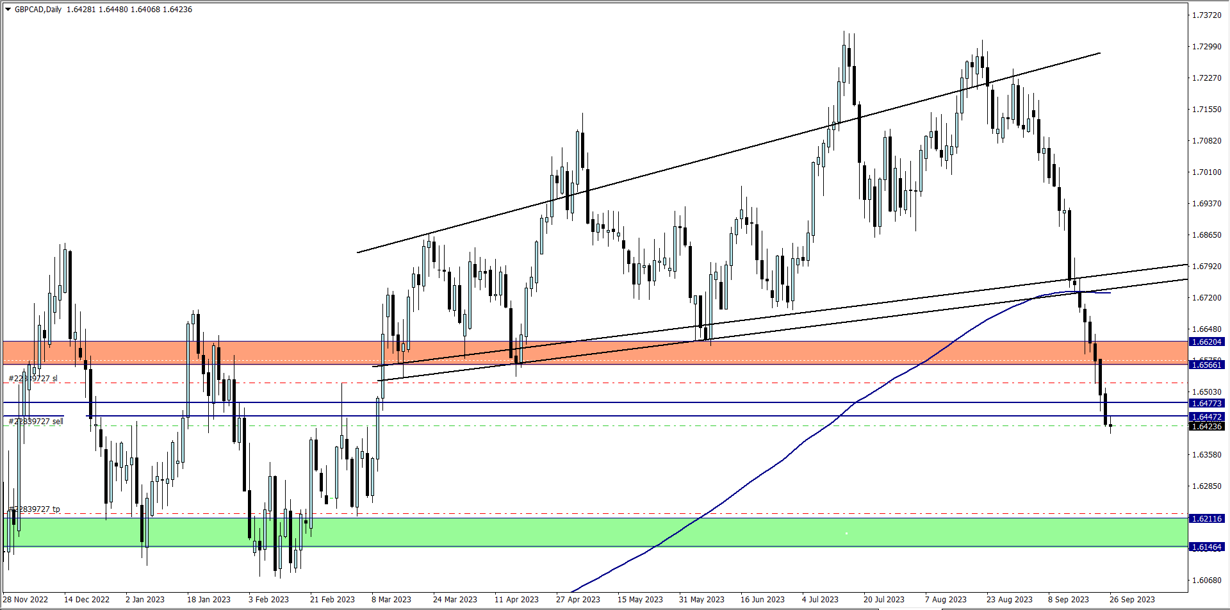Click the 1.66480 value on price axis
Screen dimensions: 1230x610
(1206, 329)
